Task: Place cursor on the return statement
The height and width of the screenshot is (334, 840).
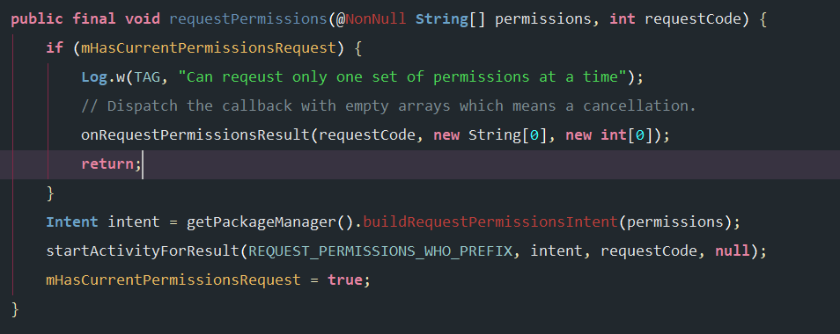Action: click(110, 163)
